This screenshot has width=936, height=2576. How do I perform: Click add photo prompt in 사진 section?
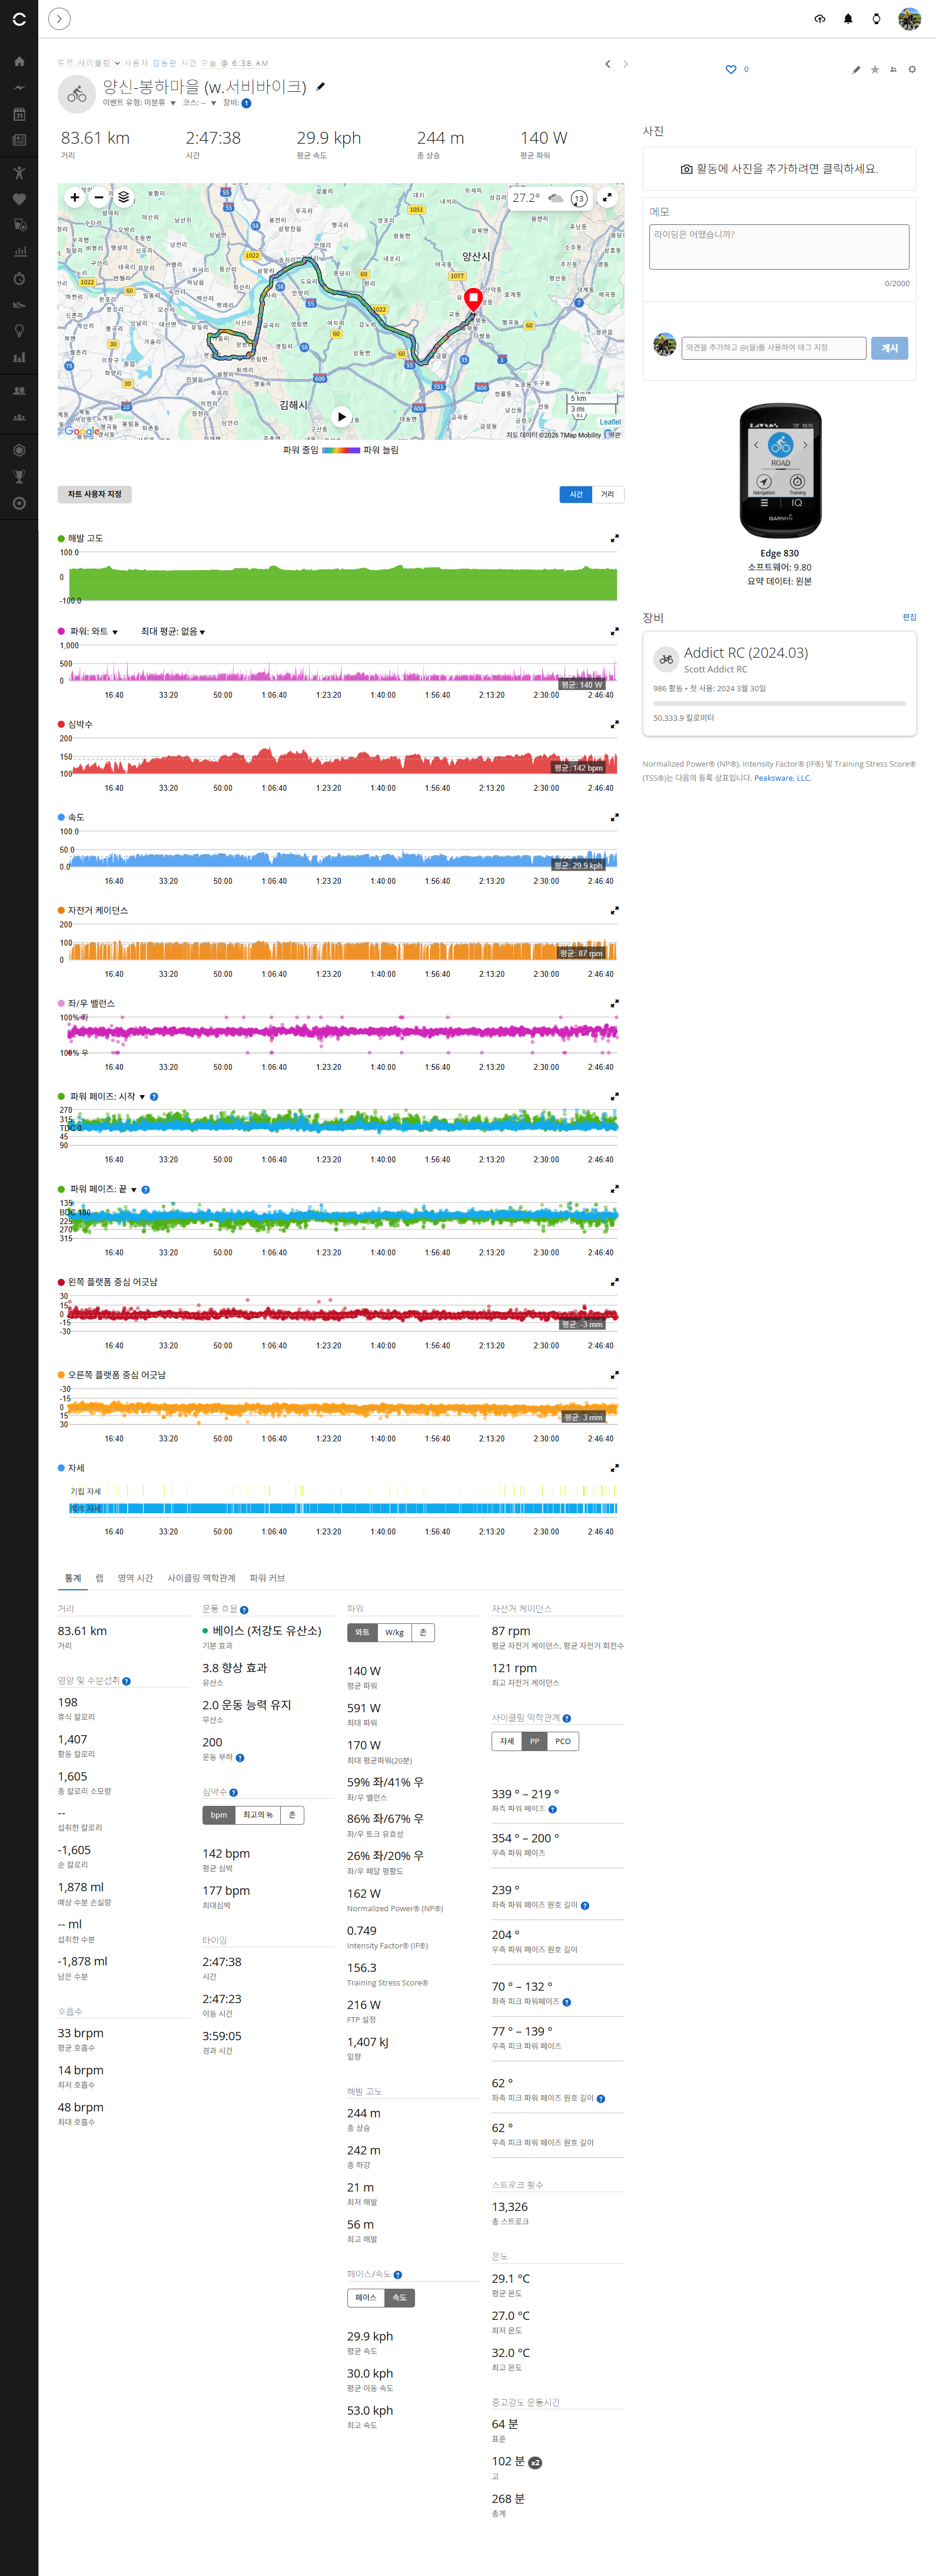tap(779, 169)
